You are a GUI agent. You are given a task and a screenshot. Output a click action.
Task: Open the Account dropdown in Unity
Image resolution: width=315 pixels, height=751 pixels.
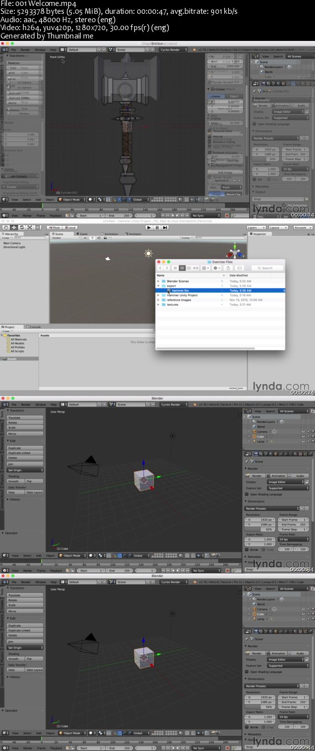302,227
